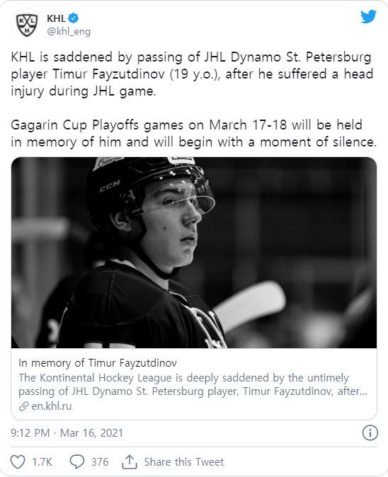Open the 9:12 PM timestamp link
The height and width of the screenshot is (477, 388).
pos(30,432)
